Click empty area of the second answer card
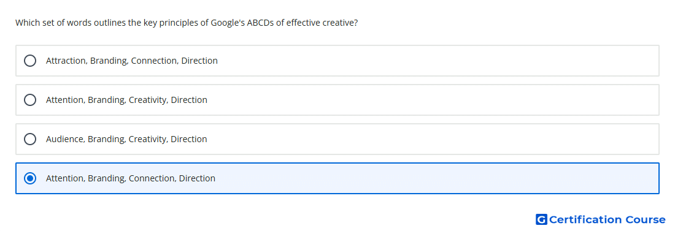Image resolution: width=675 pixels, height=231 pixels. (x=431, y=100)
